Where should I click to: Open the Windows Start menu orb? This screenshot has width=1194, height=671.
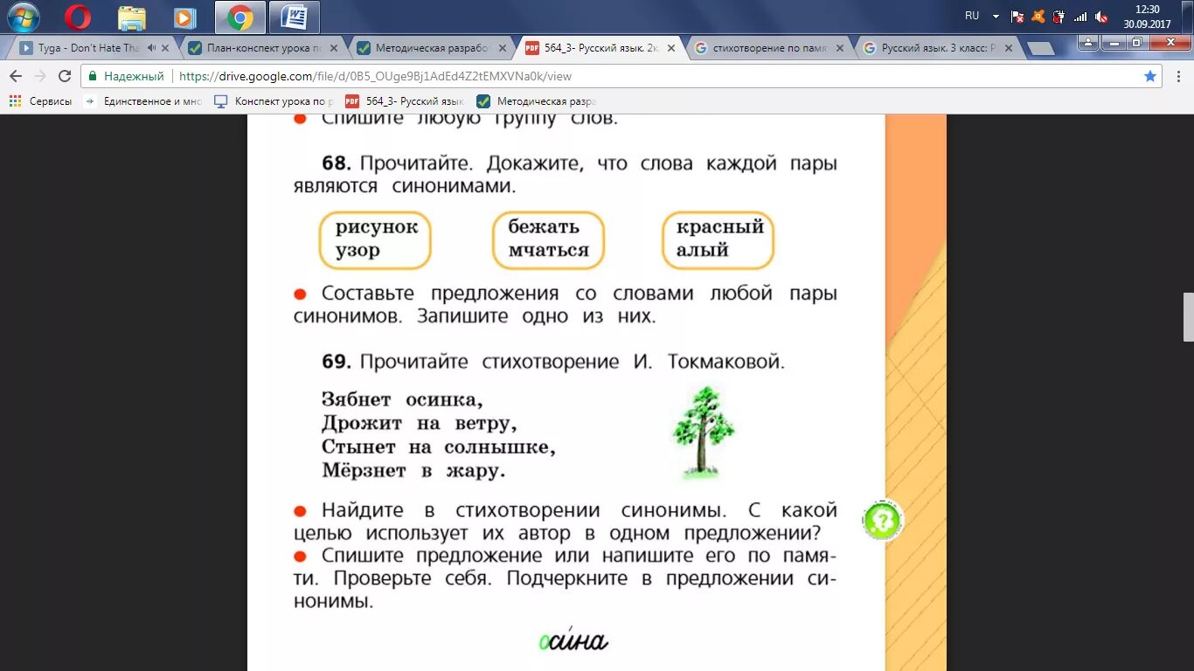tap(23, 17)
